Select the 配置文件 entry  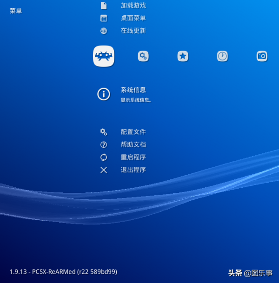tap(133, 132)
